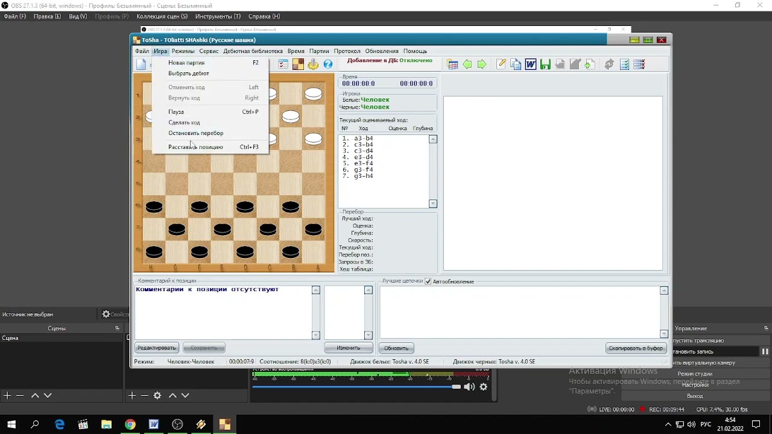Click best chains panel scroll up arrow
This screenshot has height=434, width=772.
point(664,291)
